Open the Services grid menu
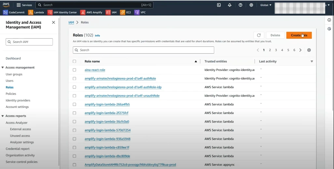This screenshot has height=169, width=334. click(x=24, y=5)
